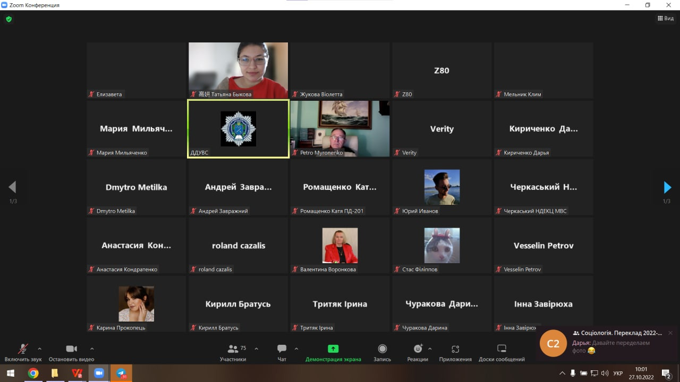This screenshot has height=382, width=680.
Task: Open Windows notification center
Action: pos(666,374)
